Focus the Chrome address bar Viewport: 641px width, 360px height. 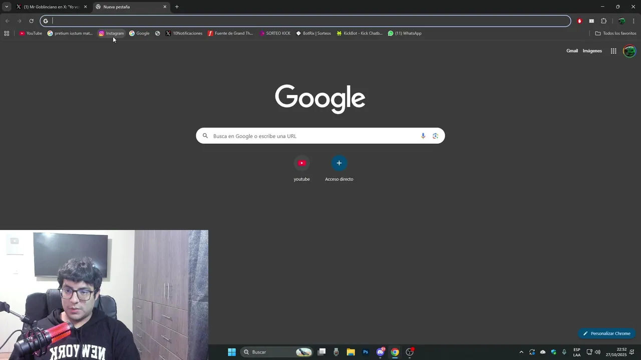point(305,21)
